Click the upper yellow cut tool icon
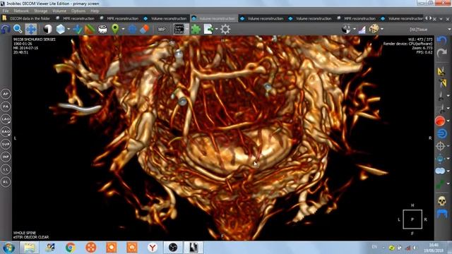This screenshot has height=254, width=452. pos(441,71)
